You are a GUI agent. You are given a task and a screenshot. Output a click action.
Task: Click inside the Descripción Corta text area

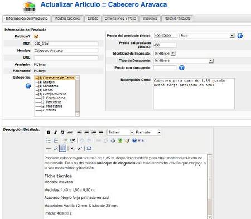coord(194,94)
